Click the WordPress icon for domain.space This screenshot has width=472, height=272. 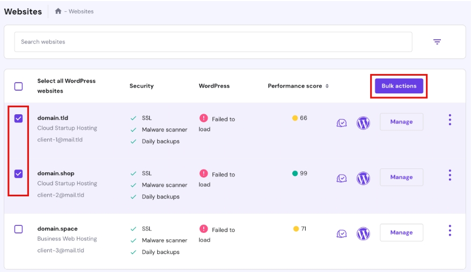coord(363,233)
